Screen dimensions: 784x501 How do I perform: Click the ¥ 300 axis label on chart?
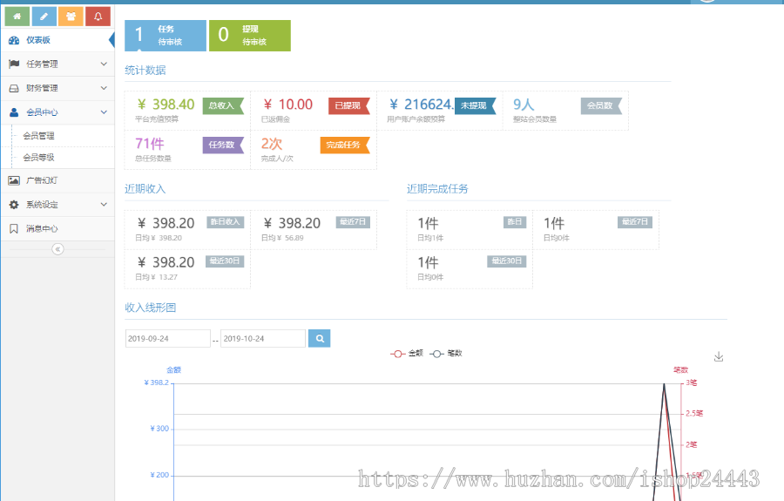point(159,429)
